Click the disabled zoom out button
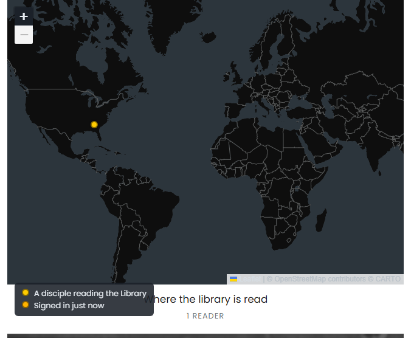Image resolution: width=411 pixels, height=338 pixels. tap(24, 35)
